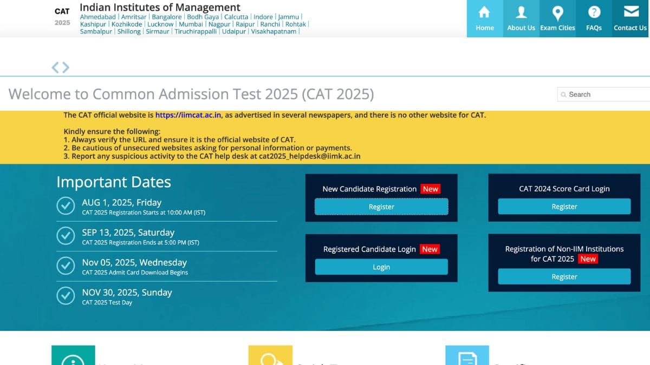Visit the Kashipur institute link
650x365 pixels.
pos(93,24)
